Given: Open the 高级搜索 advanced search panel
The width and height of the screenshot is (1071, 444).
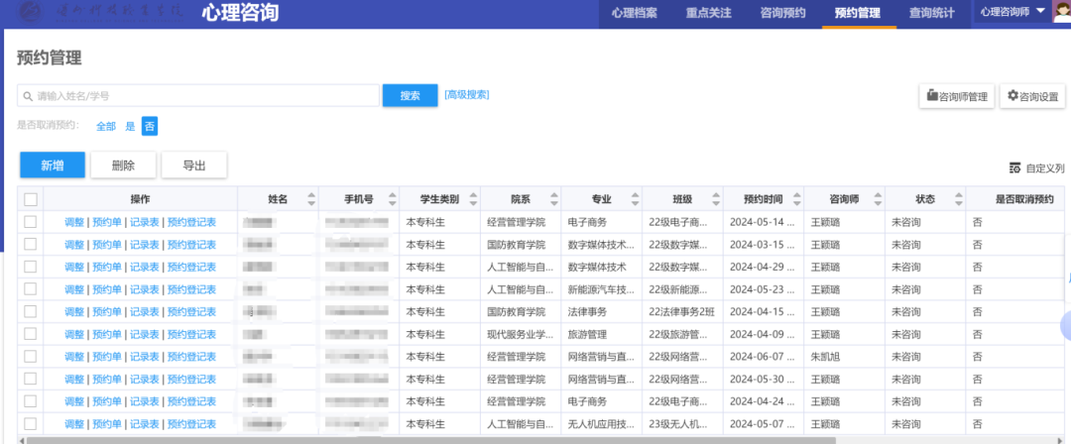Looking at the screenshot, I should 466,95.
